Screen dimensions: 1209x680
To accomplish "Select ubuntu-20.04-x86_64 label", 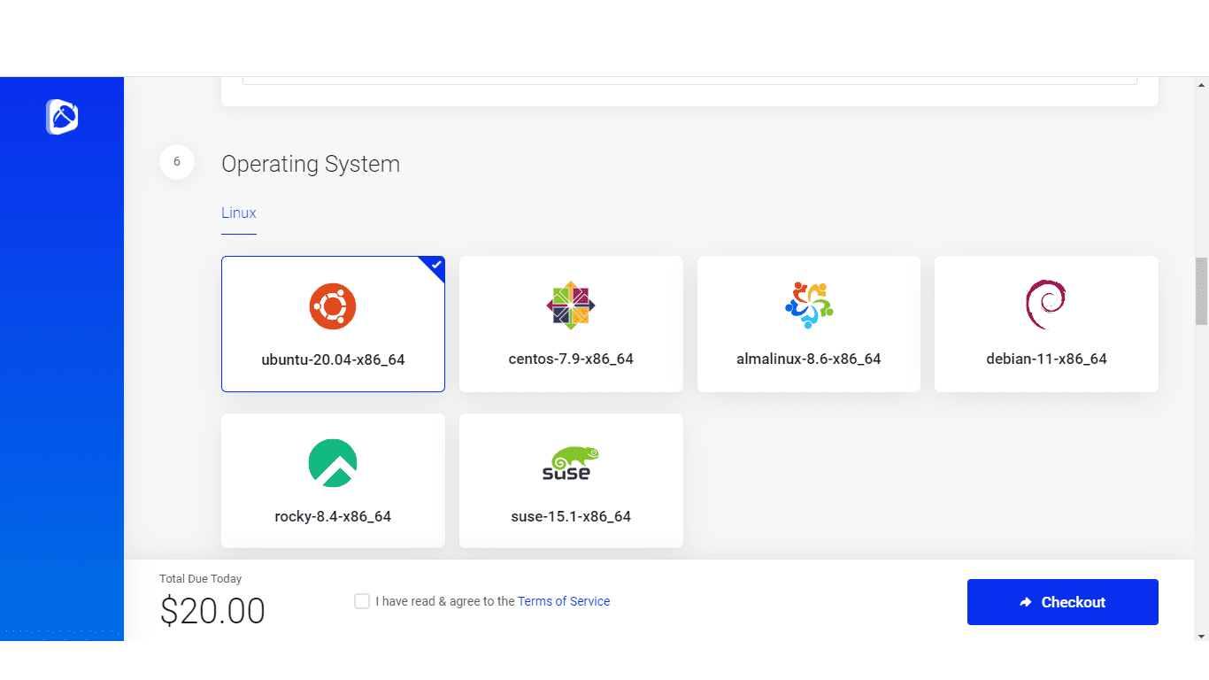I will point(333,359).
